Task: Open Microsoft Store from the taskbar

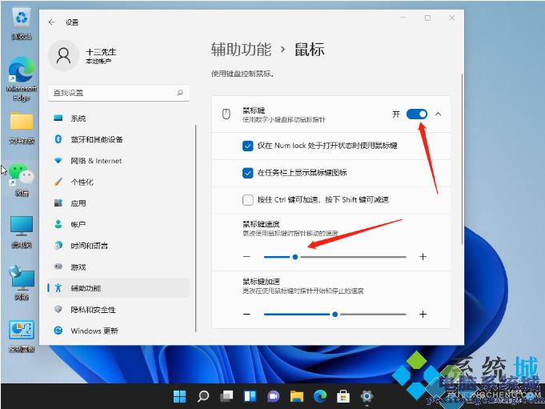Action: click(343, 396)
